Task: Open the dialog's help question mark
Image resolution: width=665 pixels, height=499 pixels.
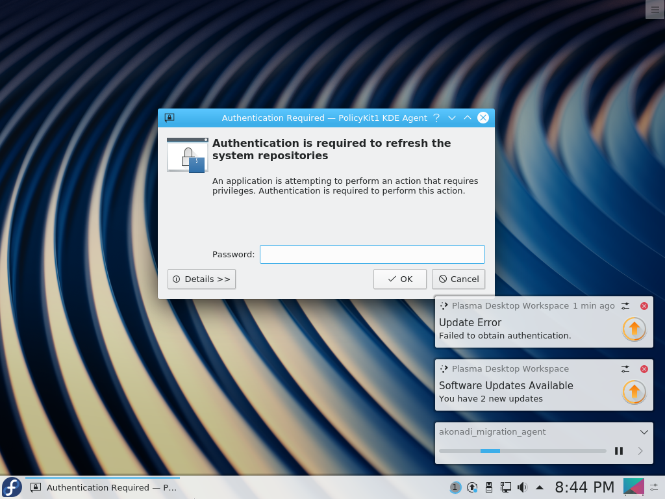Action: (436, 118)
